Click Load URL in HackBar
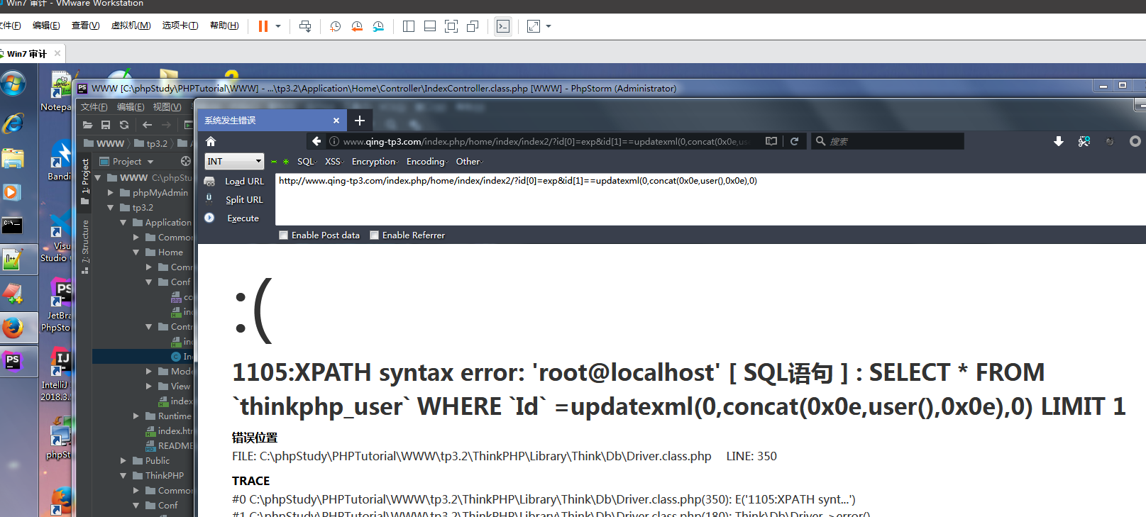Image resolution: width=1146 pixels, height=517 pixels. 244,182
